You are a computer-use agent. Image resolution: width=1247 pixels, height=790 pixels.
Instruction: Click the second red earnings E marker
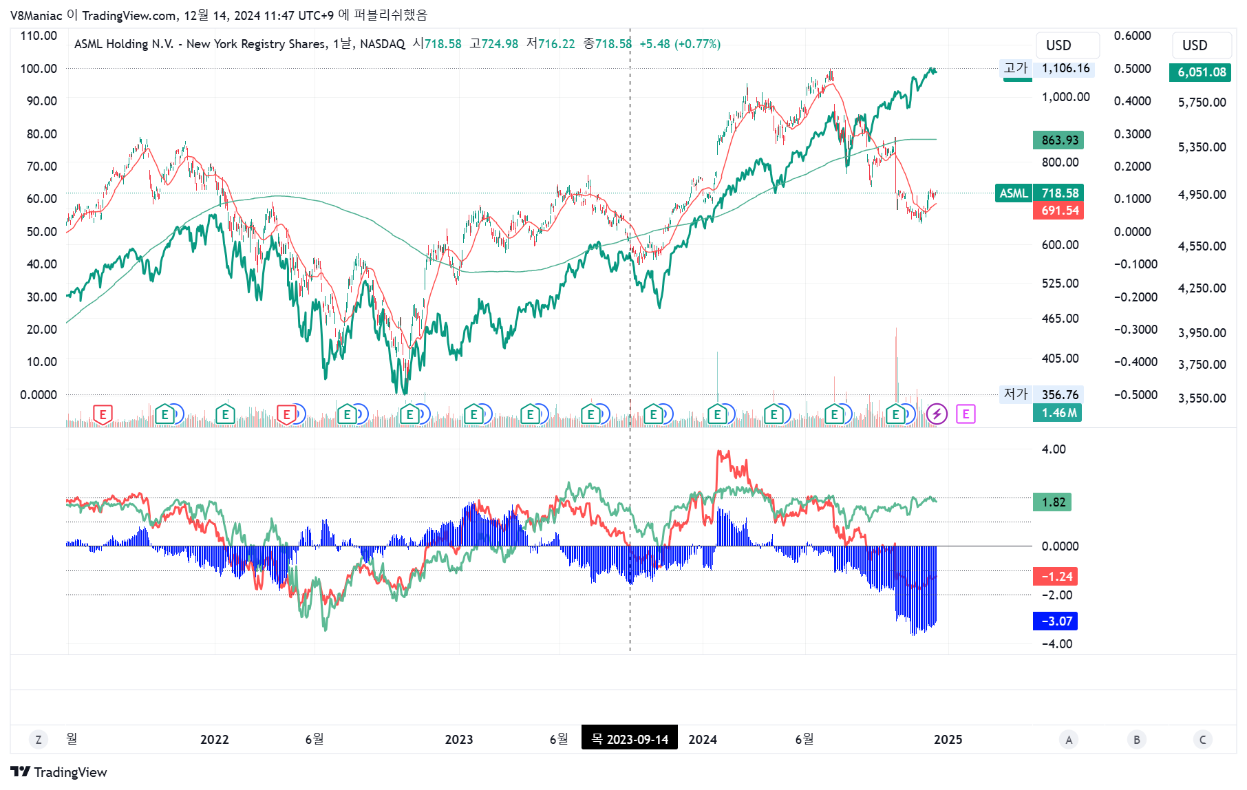(x=286, y=414)
